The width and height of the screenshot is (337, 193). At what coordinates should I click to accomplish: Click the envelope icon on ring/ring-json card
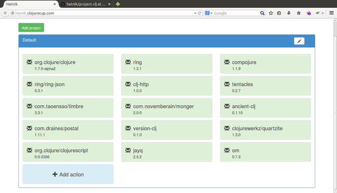point(30,84)
